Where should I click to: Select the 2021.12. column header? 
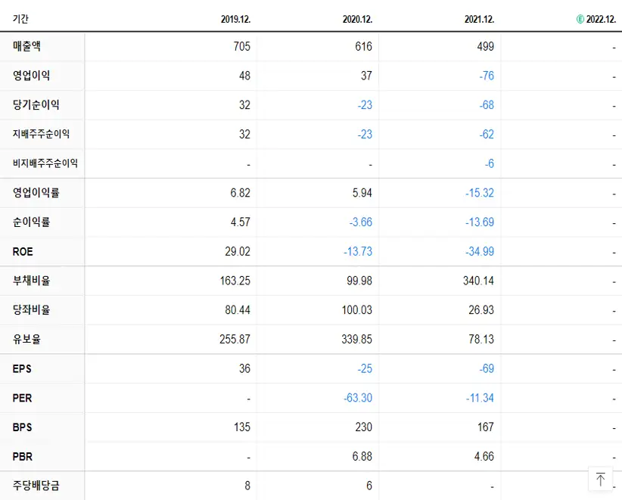click(x=479, y=19)
